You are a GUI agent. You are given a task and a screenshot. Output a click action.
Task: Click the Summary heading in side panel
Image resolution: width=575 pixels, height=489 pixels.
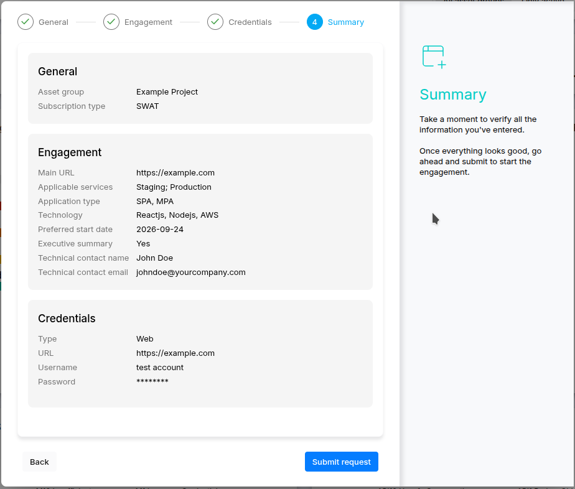tap(453, 95)
